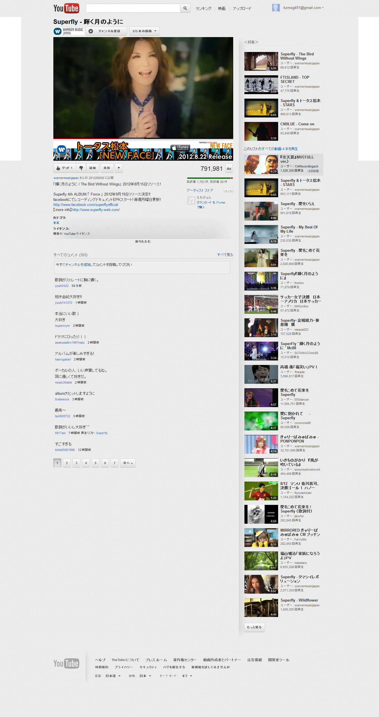This screenshot has height=717, width=379.
Task: Open commenter music30able profile
Action: (x=63, y=382)
